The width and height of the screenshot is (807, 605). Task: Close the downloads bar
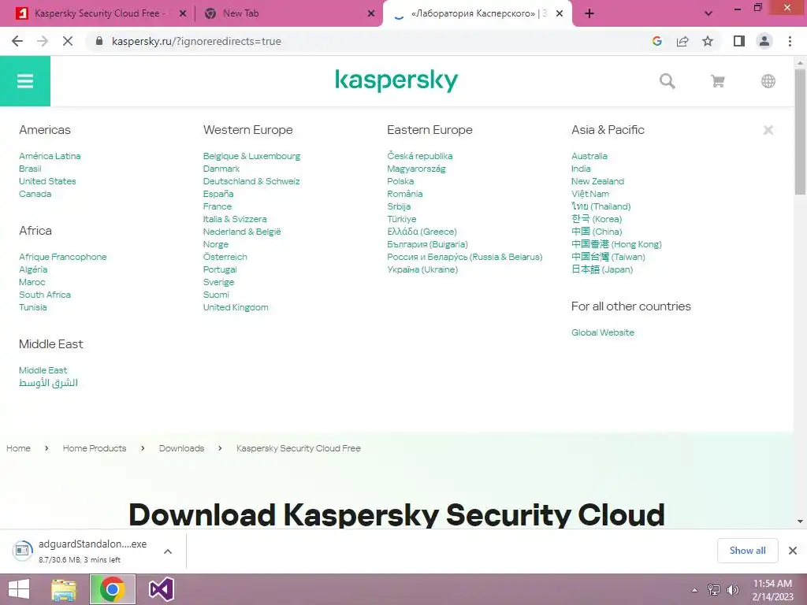pos(793,551)
